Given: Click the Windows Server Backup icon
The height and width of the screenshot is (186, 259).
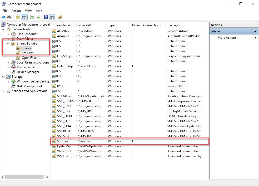Looking at the screenshot, I should coord(13,81).
